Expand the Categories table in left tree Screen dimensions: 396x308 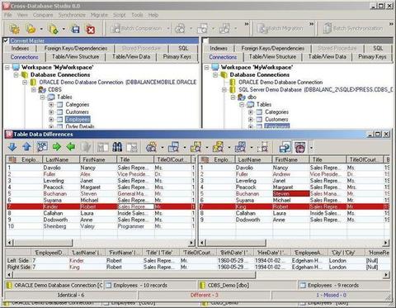click(x=51, y=105)
